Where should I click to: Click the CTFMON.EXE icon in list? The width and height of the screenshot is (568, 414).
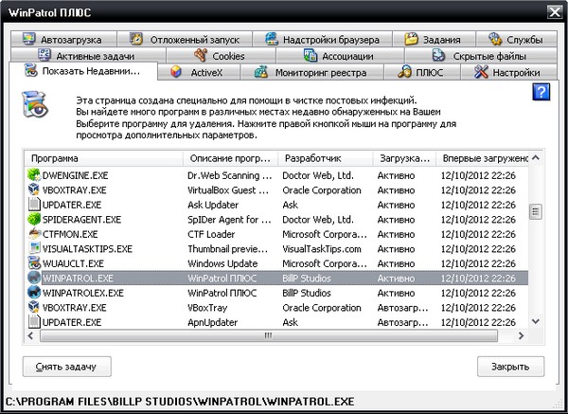(x=35, y=234)
